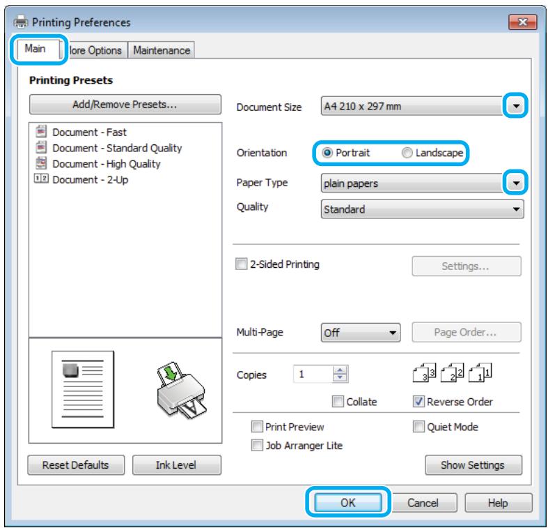Click the Document - 2-Up preset icon

(41, 179)
